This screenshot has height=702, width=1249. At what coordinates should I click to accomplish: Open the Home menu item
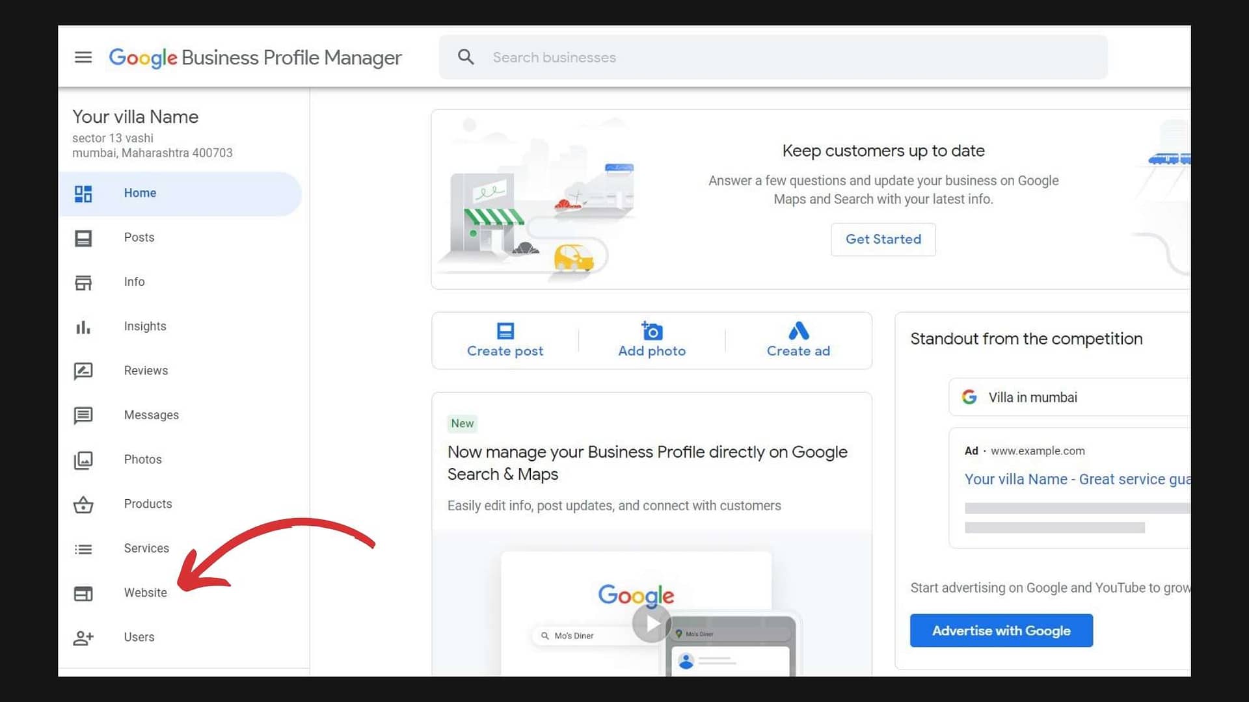point(180,194)
